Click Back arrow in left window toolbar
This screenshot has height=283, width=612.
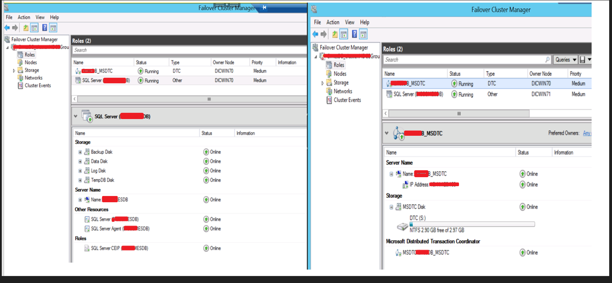7,28
